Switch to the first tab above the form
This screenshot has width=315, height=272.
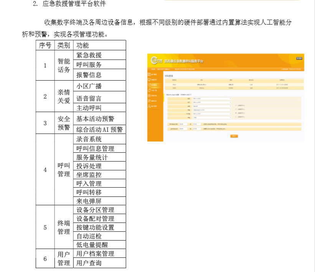point(172,94)
